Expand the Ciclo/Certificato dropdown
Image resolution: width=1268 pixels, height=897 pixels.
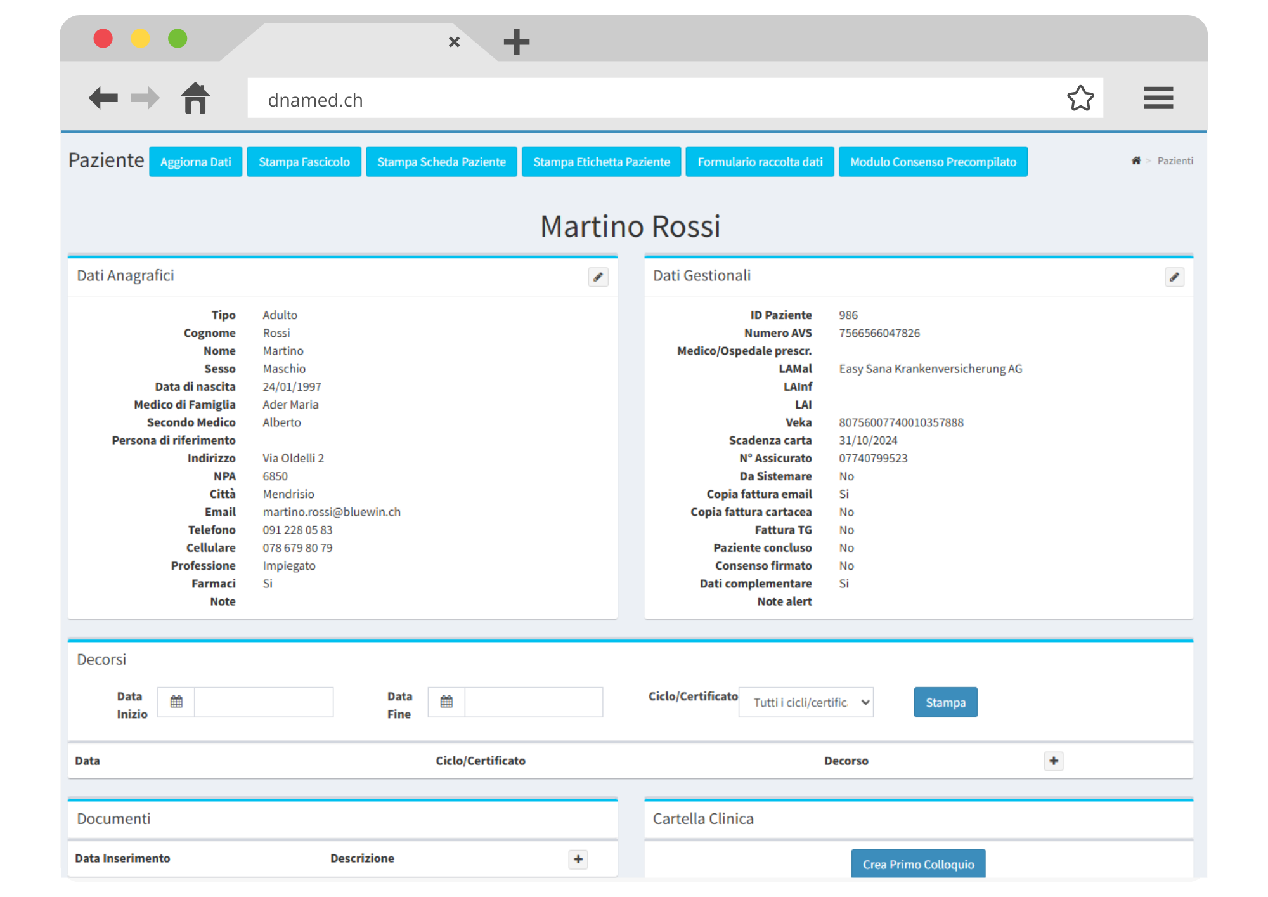(x=806, y=702)
